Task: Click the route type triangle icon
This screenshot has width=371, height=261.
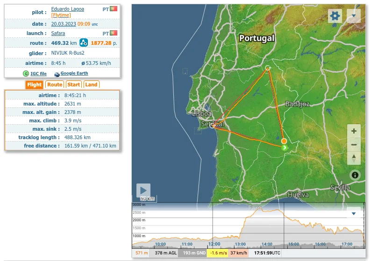Action: 84,43
